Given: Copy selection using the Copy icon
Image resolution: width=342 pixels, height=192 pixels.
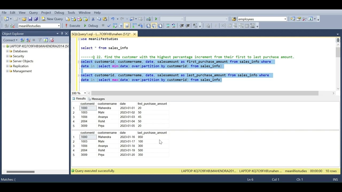Looking at the screenshot, I should coord(99,19).
